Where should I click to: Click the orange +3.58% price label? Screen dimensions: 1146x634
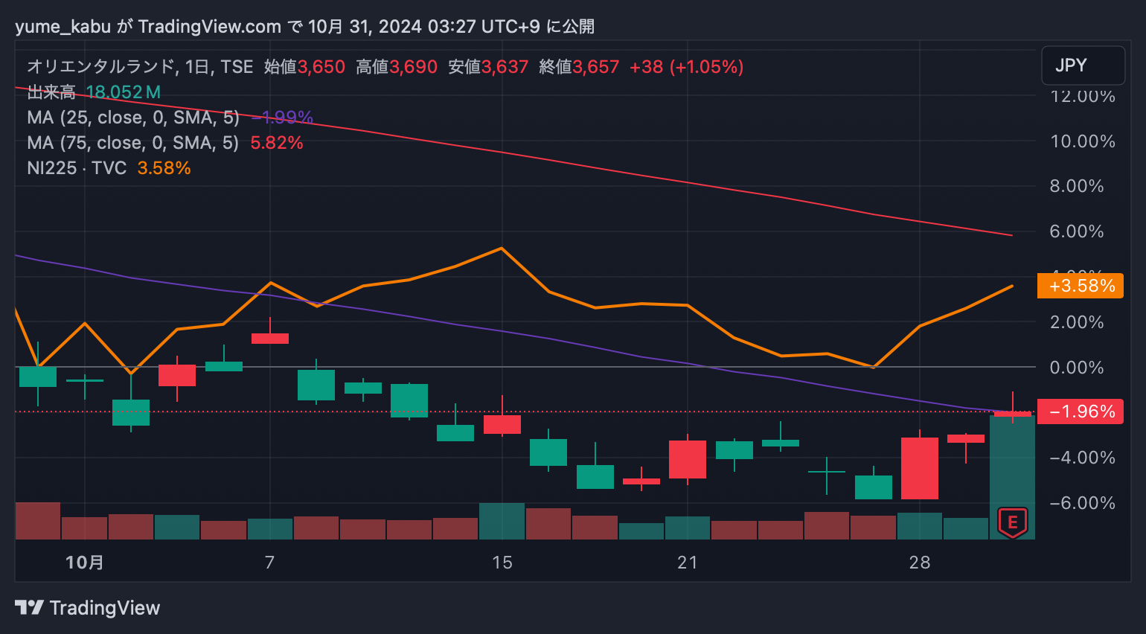point(1081,286)
